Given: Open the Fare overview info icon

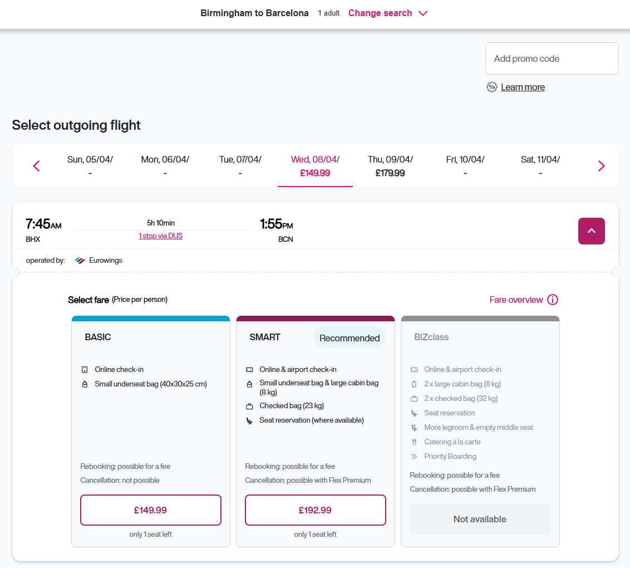Looking at the screenshot, I should point(553,300).
